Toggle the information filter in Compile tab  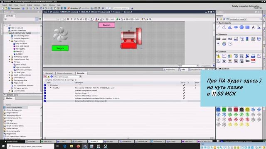pyautogui.click(x=52, y=77)
